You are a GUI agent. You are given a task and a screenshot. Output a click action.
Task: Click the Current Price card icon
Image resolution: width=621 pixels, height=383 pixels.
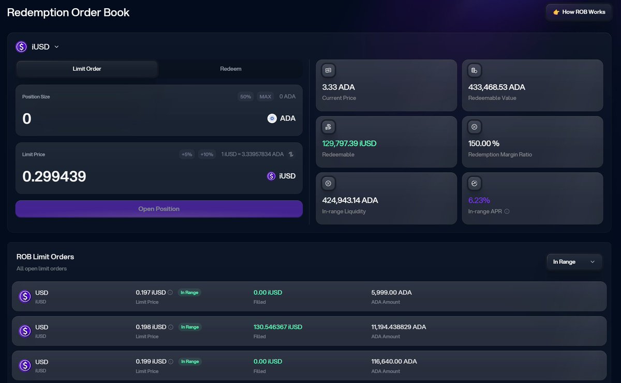coord(328,70)
